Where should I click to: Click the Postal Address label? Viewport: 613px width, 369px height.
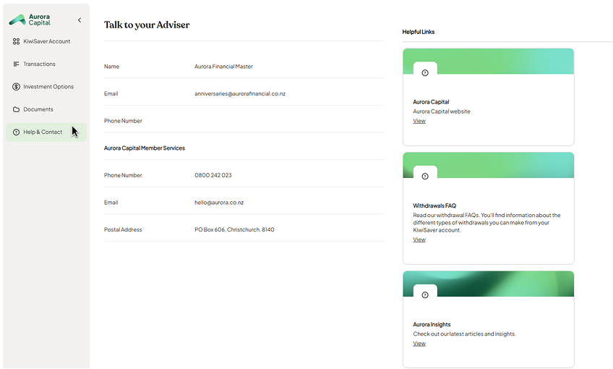point(123,229)
